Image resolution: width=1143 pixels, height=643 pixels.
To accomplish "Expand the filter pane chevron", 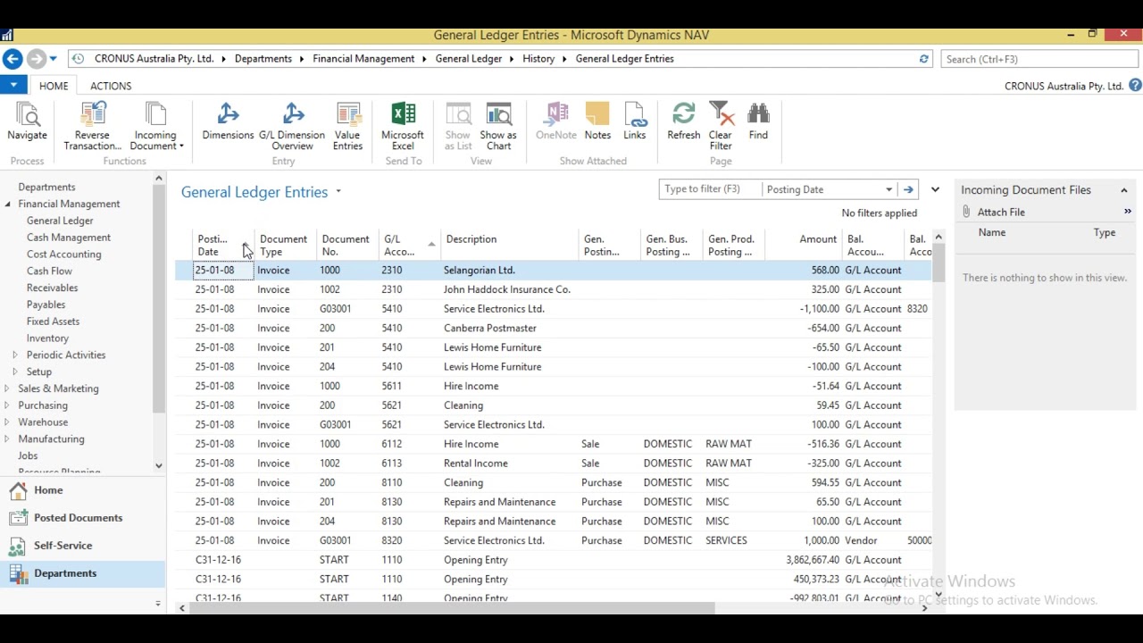I will coord(935,189).
